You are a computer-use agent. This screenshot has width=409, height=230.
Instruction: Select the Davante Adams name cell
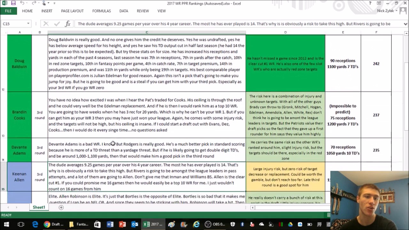[x=19, y=150]
